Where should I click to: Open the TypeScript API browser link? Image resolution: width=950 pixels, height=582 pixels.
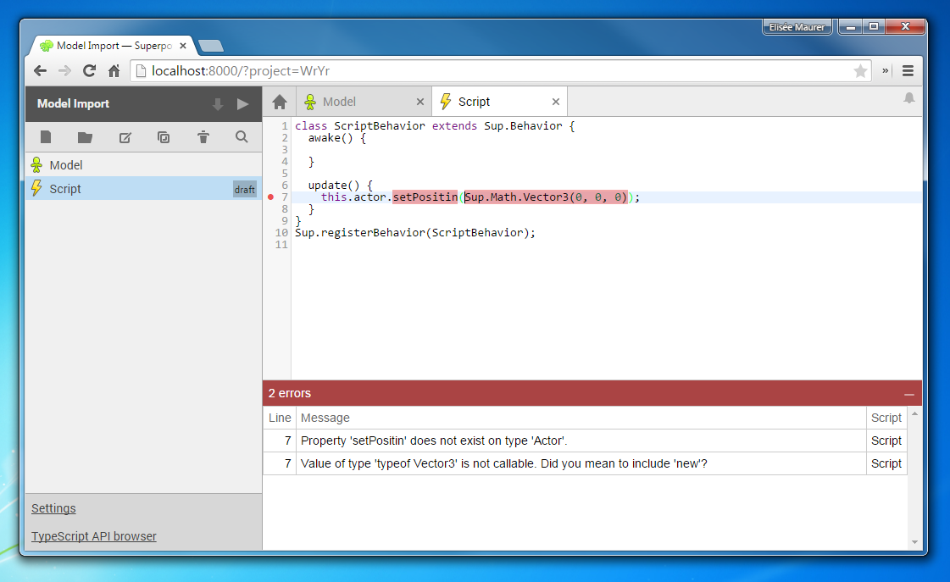(x=94, y=536)
